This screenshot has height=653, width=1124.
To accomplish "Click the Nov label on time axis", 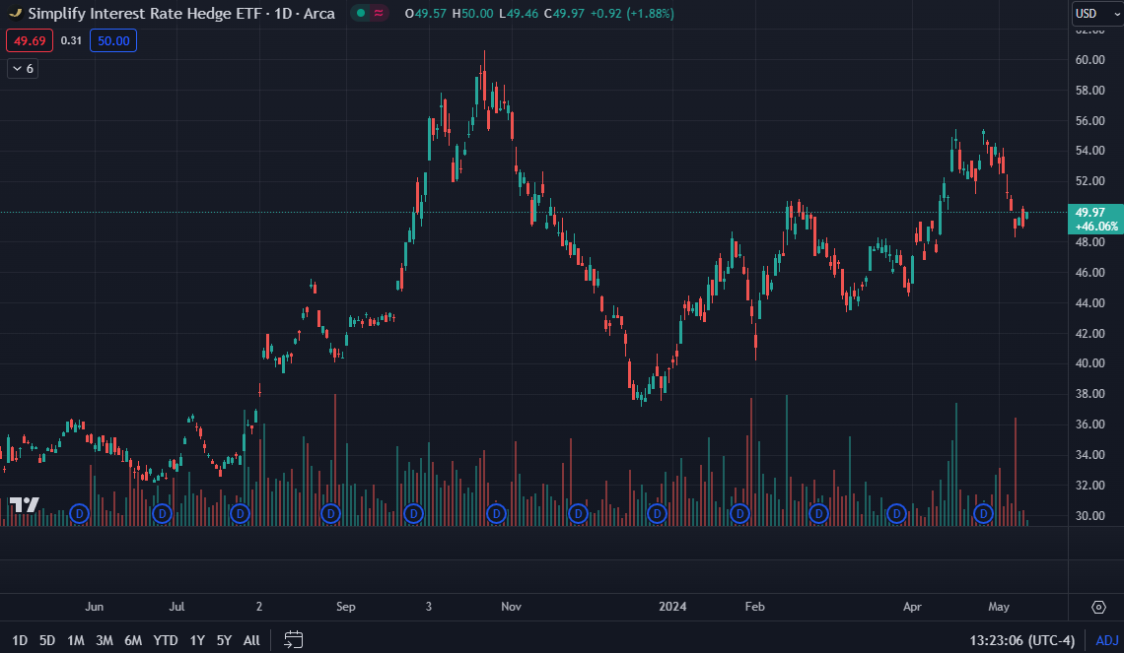I will coord(511,607).
